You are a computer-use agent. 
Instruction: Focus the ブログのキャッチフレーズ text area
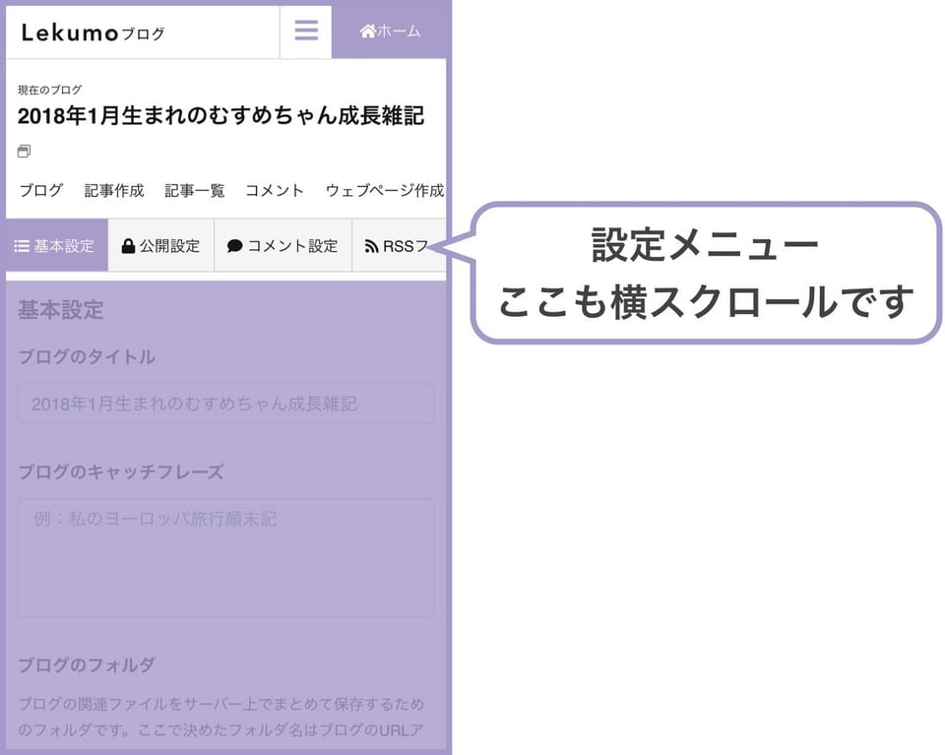pyautogui.click(x=226, y=557)
